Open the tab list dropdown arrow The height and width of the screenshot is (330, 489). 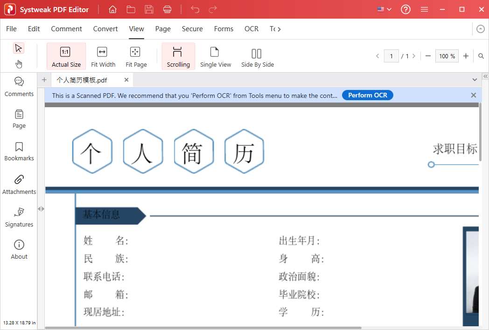click(x=475, y=80)
